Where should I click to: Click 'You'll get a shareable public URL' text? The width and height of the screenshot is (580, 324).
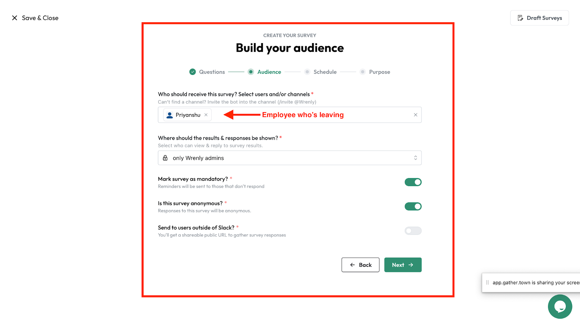click(x=222, y=235)
